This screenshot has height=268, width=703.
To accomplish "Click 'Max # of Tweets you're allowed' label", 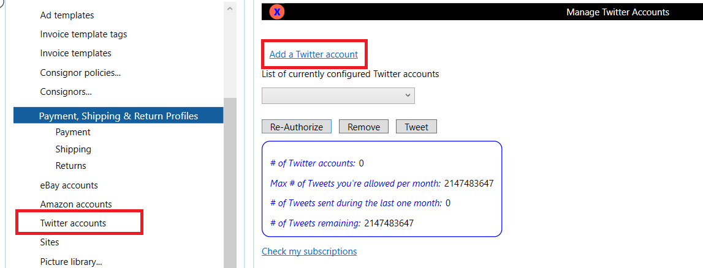I will [355, 184].
